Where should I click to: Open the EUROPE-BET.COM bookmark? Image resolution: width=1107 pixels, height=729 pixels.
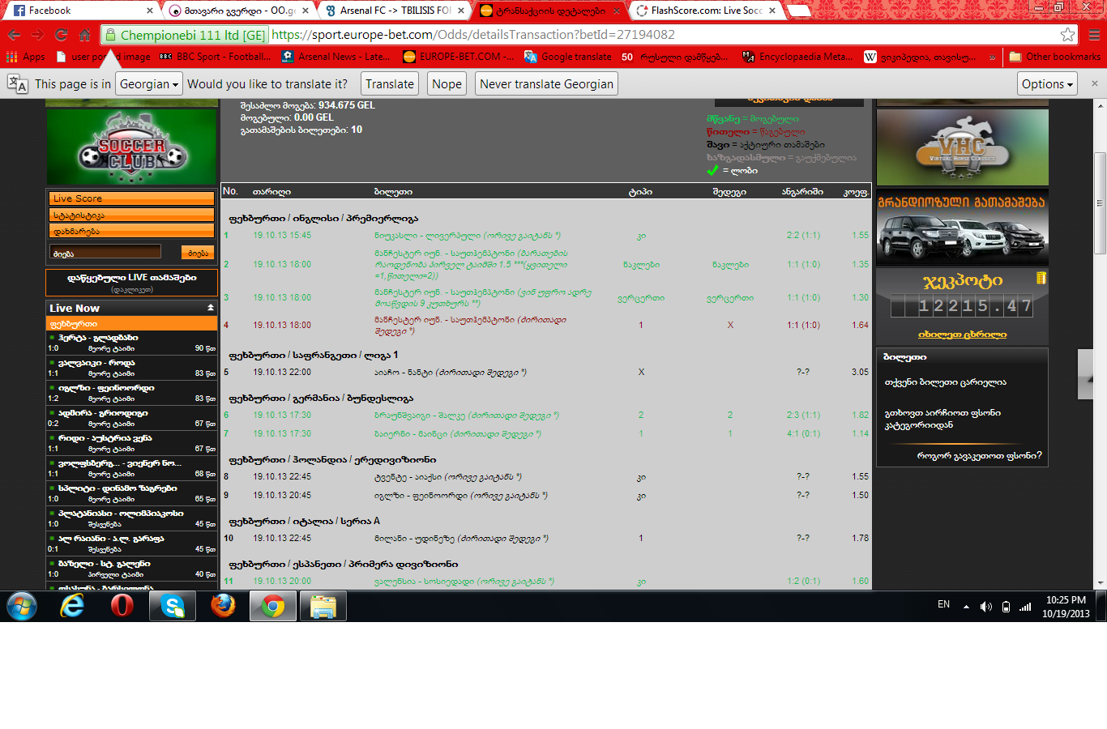click(458, 57)
